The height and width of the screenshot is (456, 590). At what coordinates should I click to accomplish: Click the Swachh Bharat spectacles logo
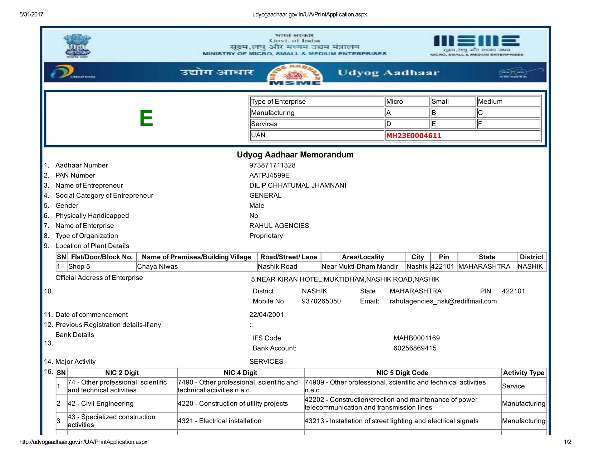pyautogui.click(x=513, y=73)
